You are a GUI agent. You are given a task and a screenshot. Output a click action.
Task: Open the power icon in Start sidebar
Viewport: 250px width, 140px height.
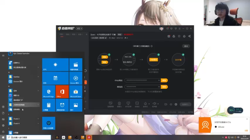click(x=3, y=132)
